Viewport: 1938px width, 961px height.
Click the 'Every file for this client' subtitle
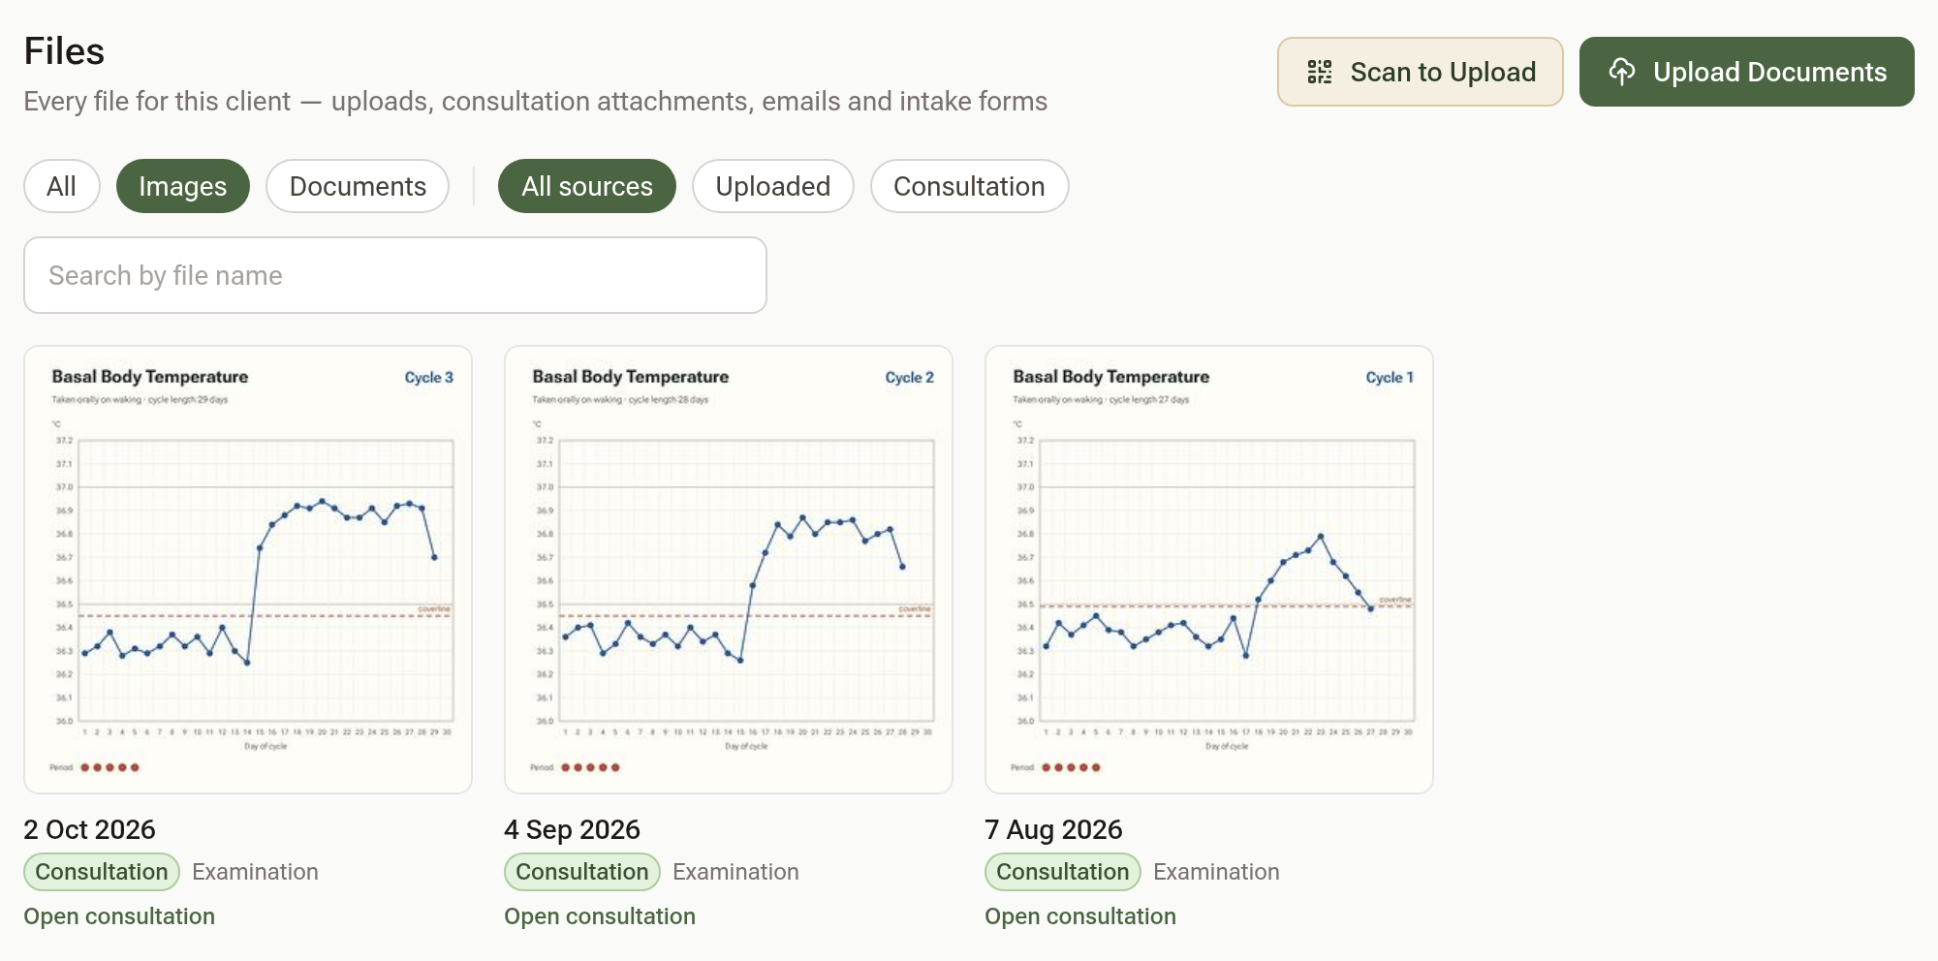pyautogui.click(x=536, y=102)
